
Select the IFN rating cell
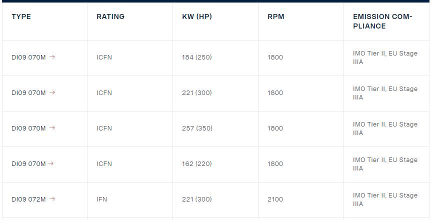click(x=102, y=199)
